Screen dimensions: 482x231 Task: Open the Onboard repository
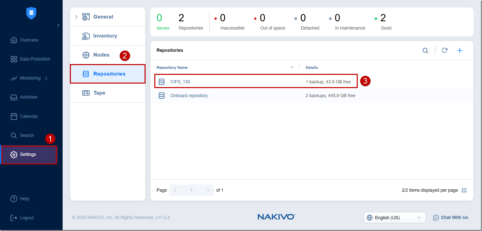(189, 96)
